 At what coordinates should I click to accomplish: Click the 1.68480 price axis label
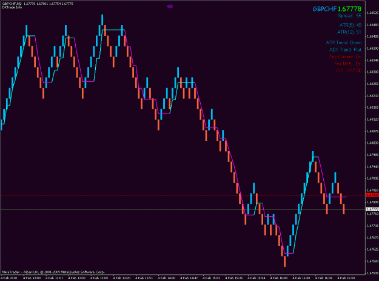(x=372, y=25)
